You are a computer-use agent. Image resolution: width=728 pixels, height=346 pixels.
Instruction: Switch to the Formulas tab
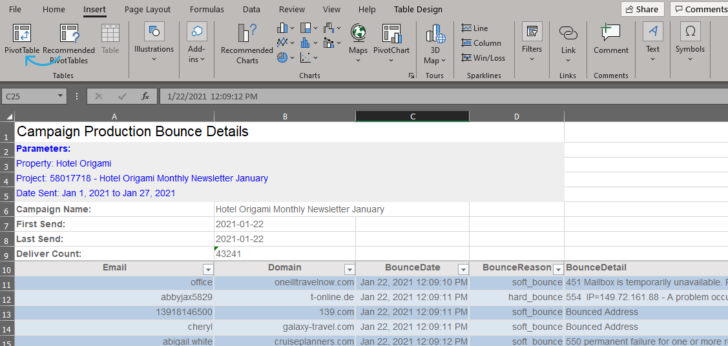coord(207,9)
